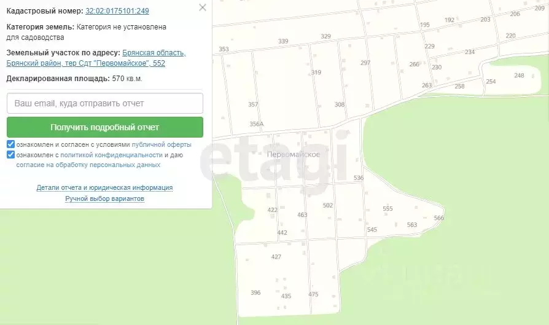This screenshot has width=549, height=325.
Task: Open согласие на обработку персональных данных link
Action: click(88, 165)
